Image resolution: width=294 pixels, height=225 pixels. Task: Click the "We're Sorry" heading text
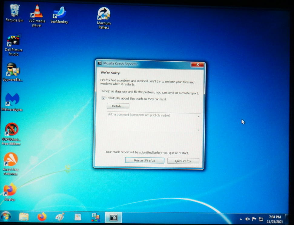(110, 73)
